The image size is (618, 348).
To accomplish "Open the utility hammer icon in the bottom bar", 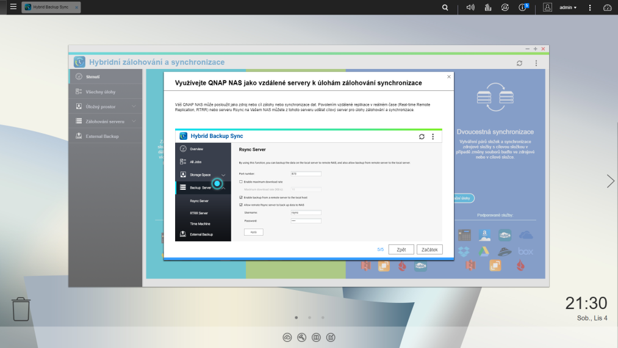I will click(302, 338).
